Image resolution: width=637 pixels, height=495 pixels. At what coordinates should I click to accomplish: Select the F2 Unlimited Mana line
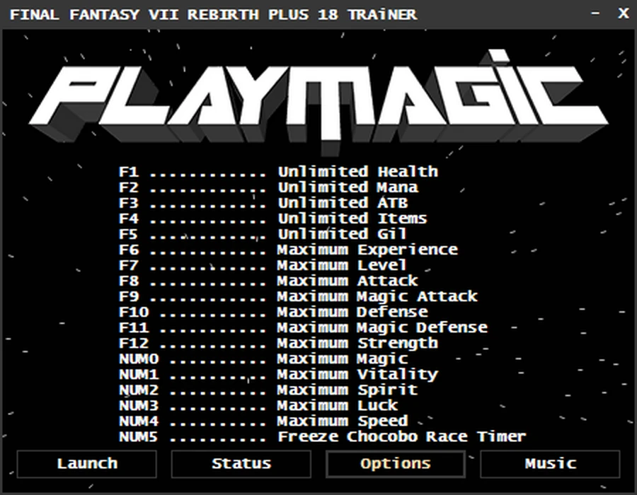268,187
